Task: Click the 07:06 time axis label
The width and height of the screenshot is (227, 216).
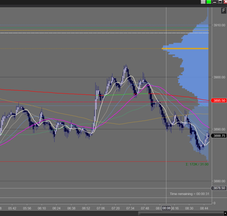Action: point(101,208)
